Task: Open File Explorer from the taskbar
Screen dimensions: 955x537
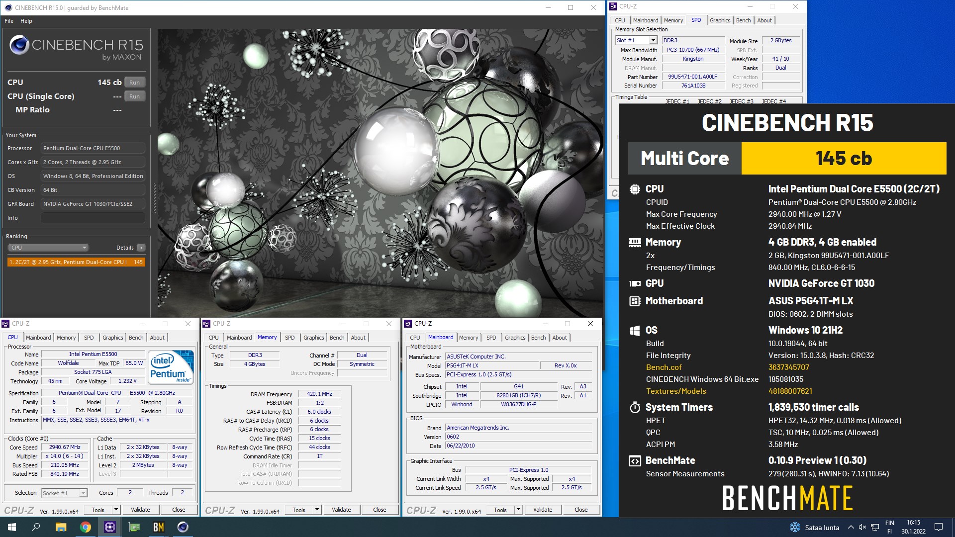Action: click(61, 527)
